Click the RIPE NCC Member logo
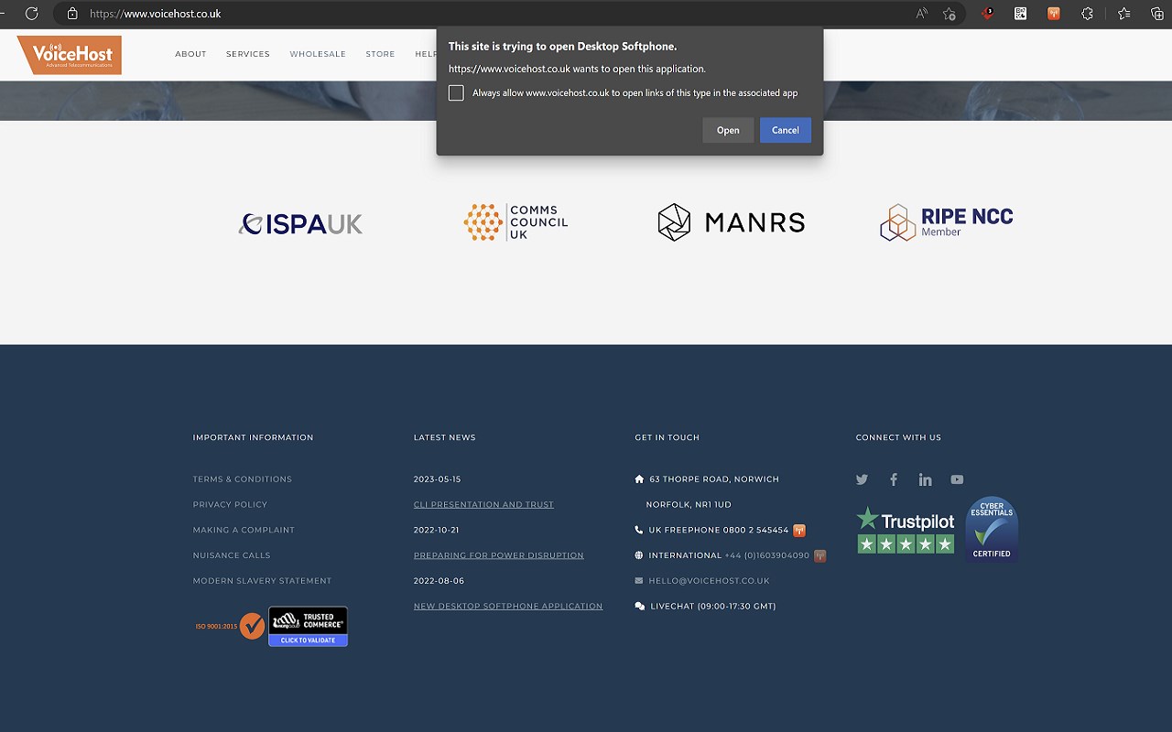Screen dimensions: 1172x732 tap(947, 222)
